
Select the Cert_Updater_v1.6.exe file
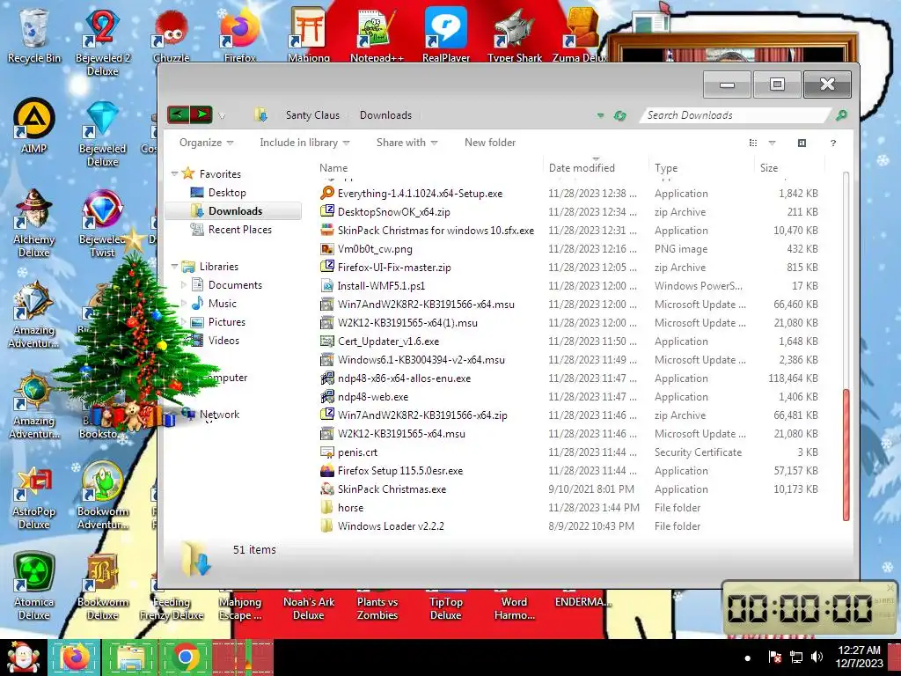point(388,341)
